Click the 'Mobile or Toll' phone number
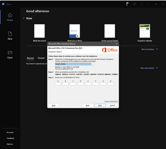166x149 pixels. [x=67, y=67]
